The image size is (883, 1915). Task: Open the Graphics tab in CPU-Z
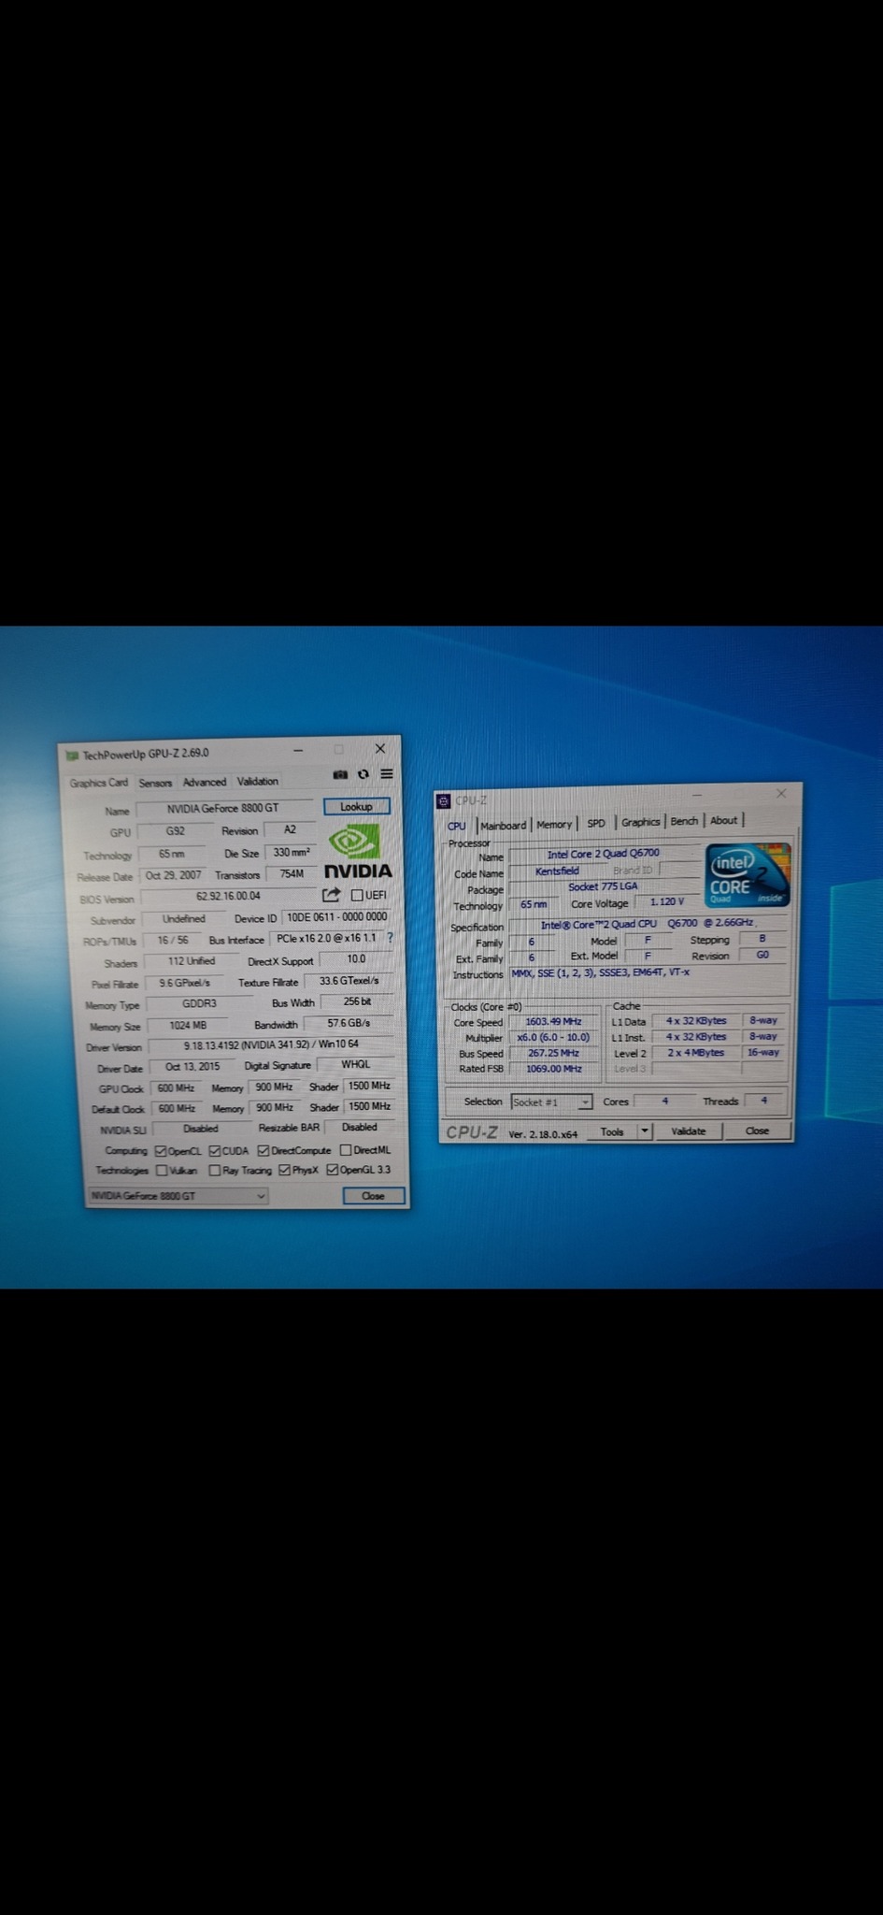[640, 822]
